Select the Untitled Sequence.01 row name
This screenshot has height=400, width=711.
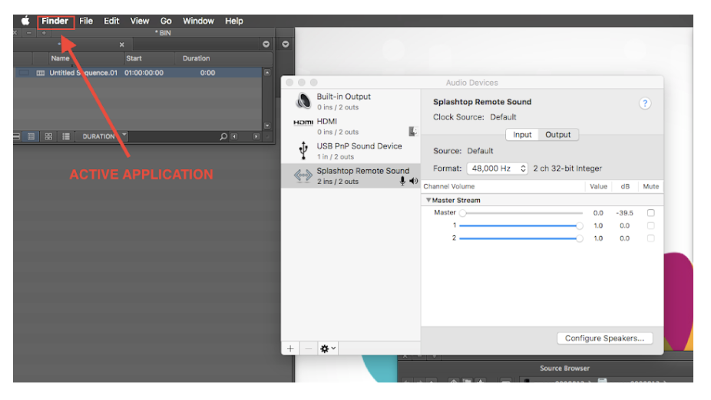[83, 73]
